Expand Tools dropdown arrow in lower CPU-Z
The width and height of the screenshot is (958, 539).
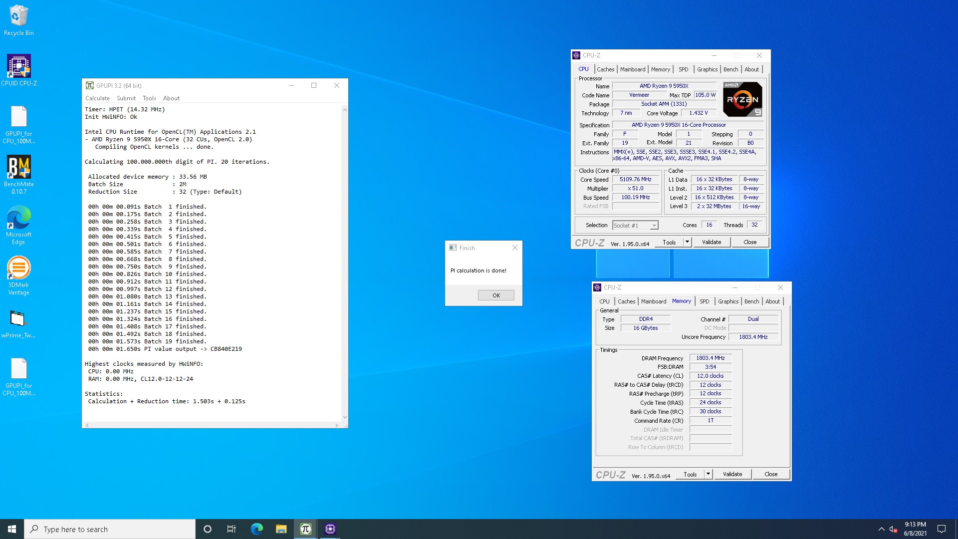(x=708, y=475)
